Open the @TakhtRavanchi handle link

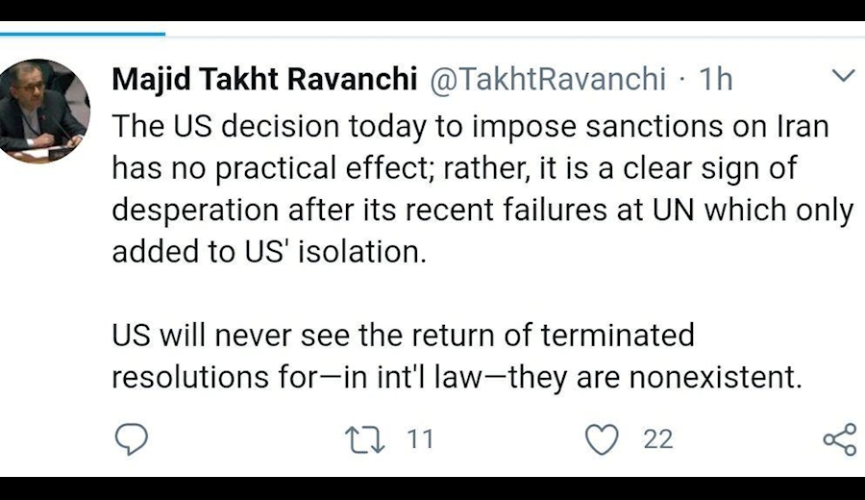point(545,79)
